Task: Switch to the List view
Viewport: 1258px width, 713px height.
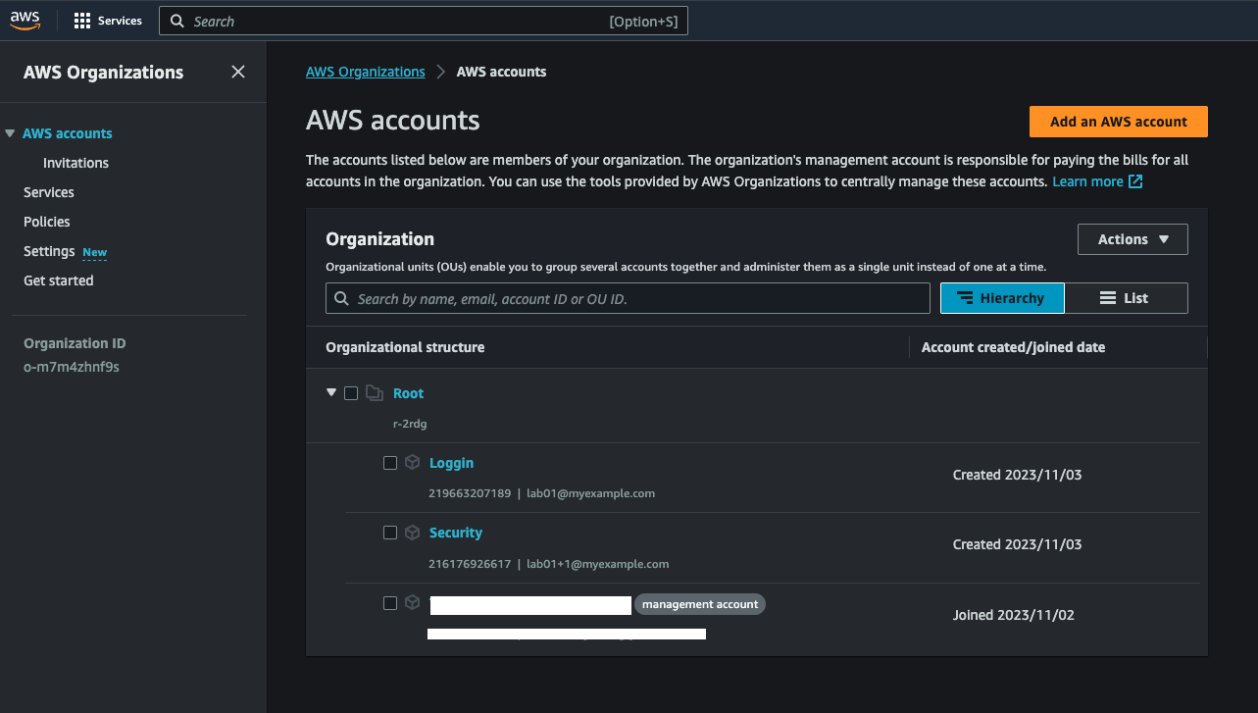Action: click(x=1126, y=298)
